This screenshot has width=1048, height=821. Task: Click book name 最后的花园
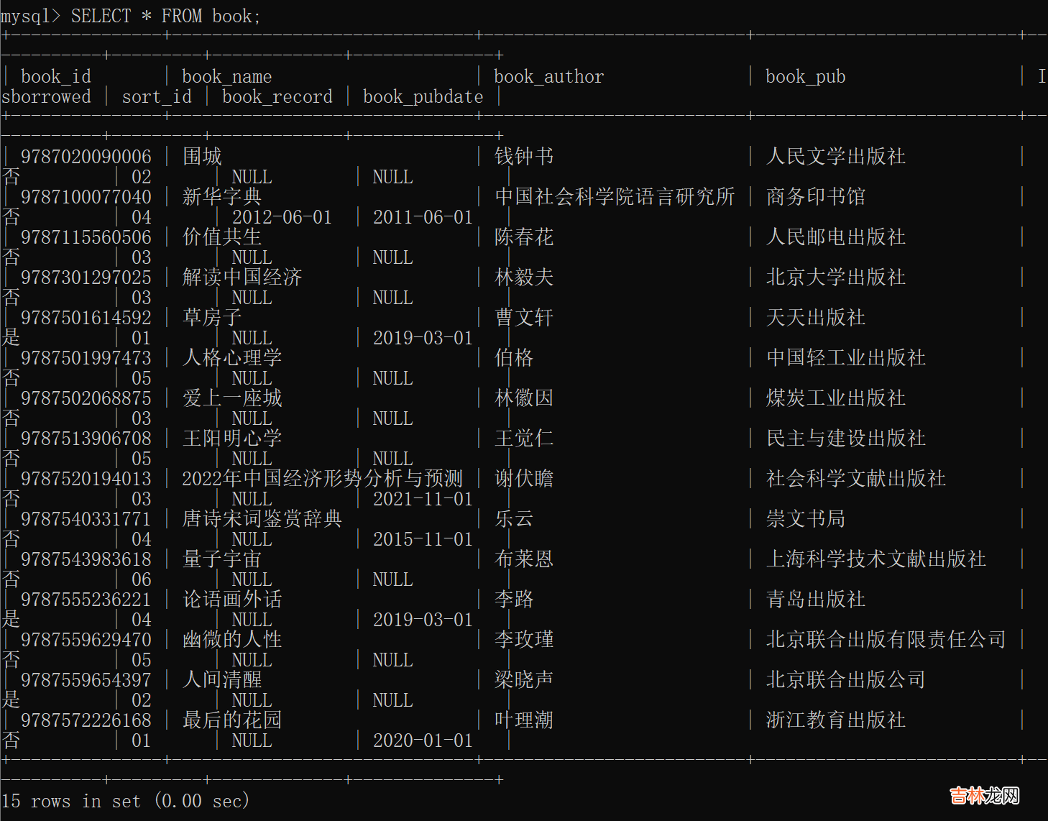[232, 720]
